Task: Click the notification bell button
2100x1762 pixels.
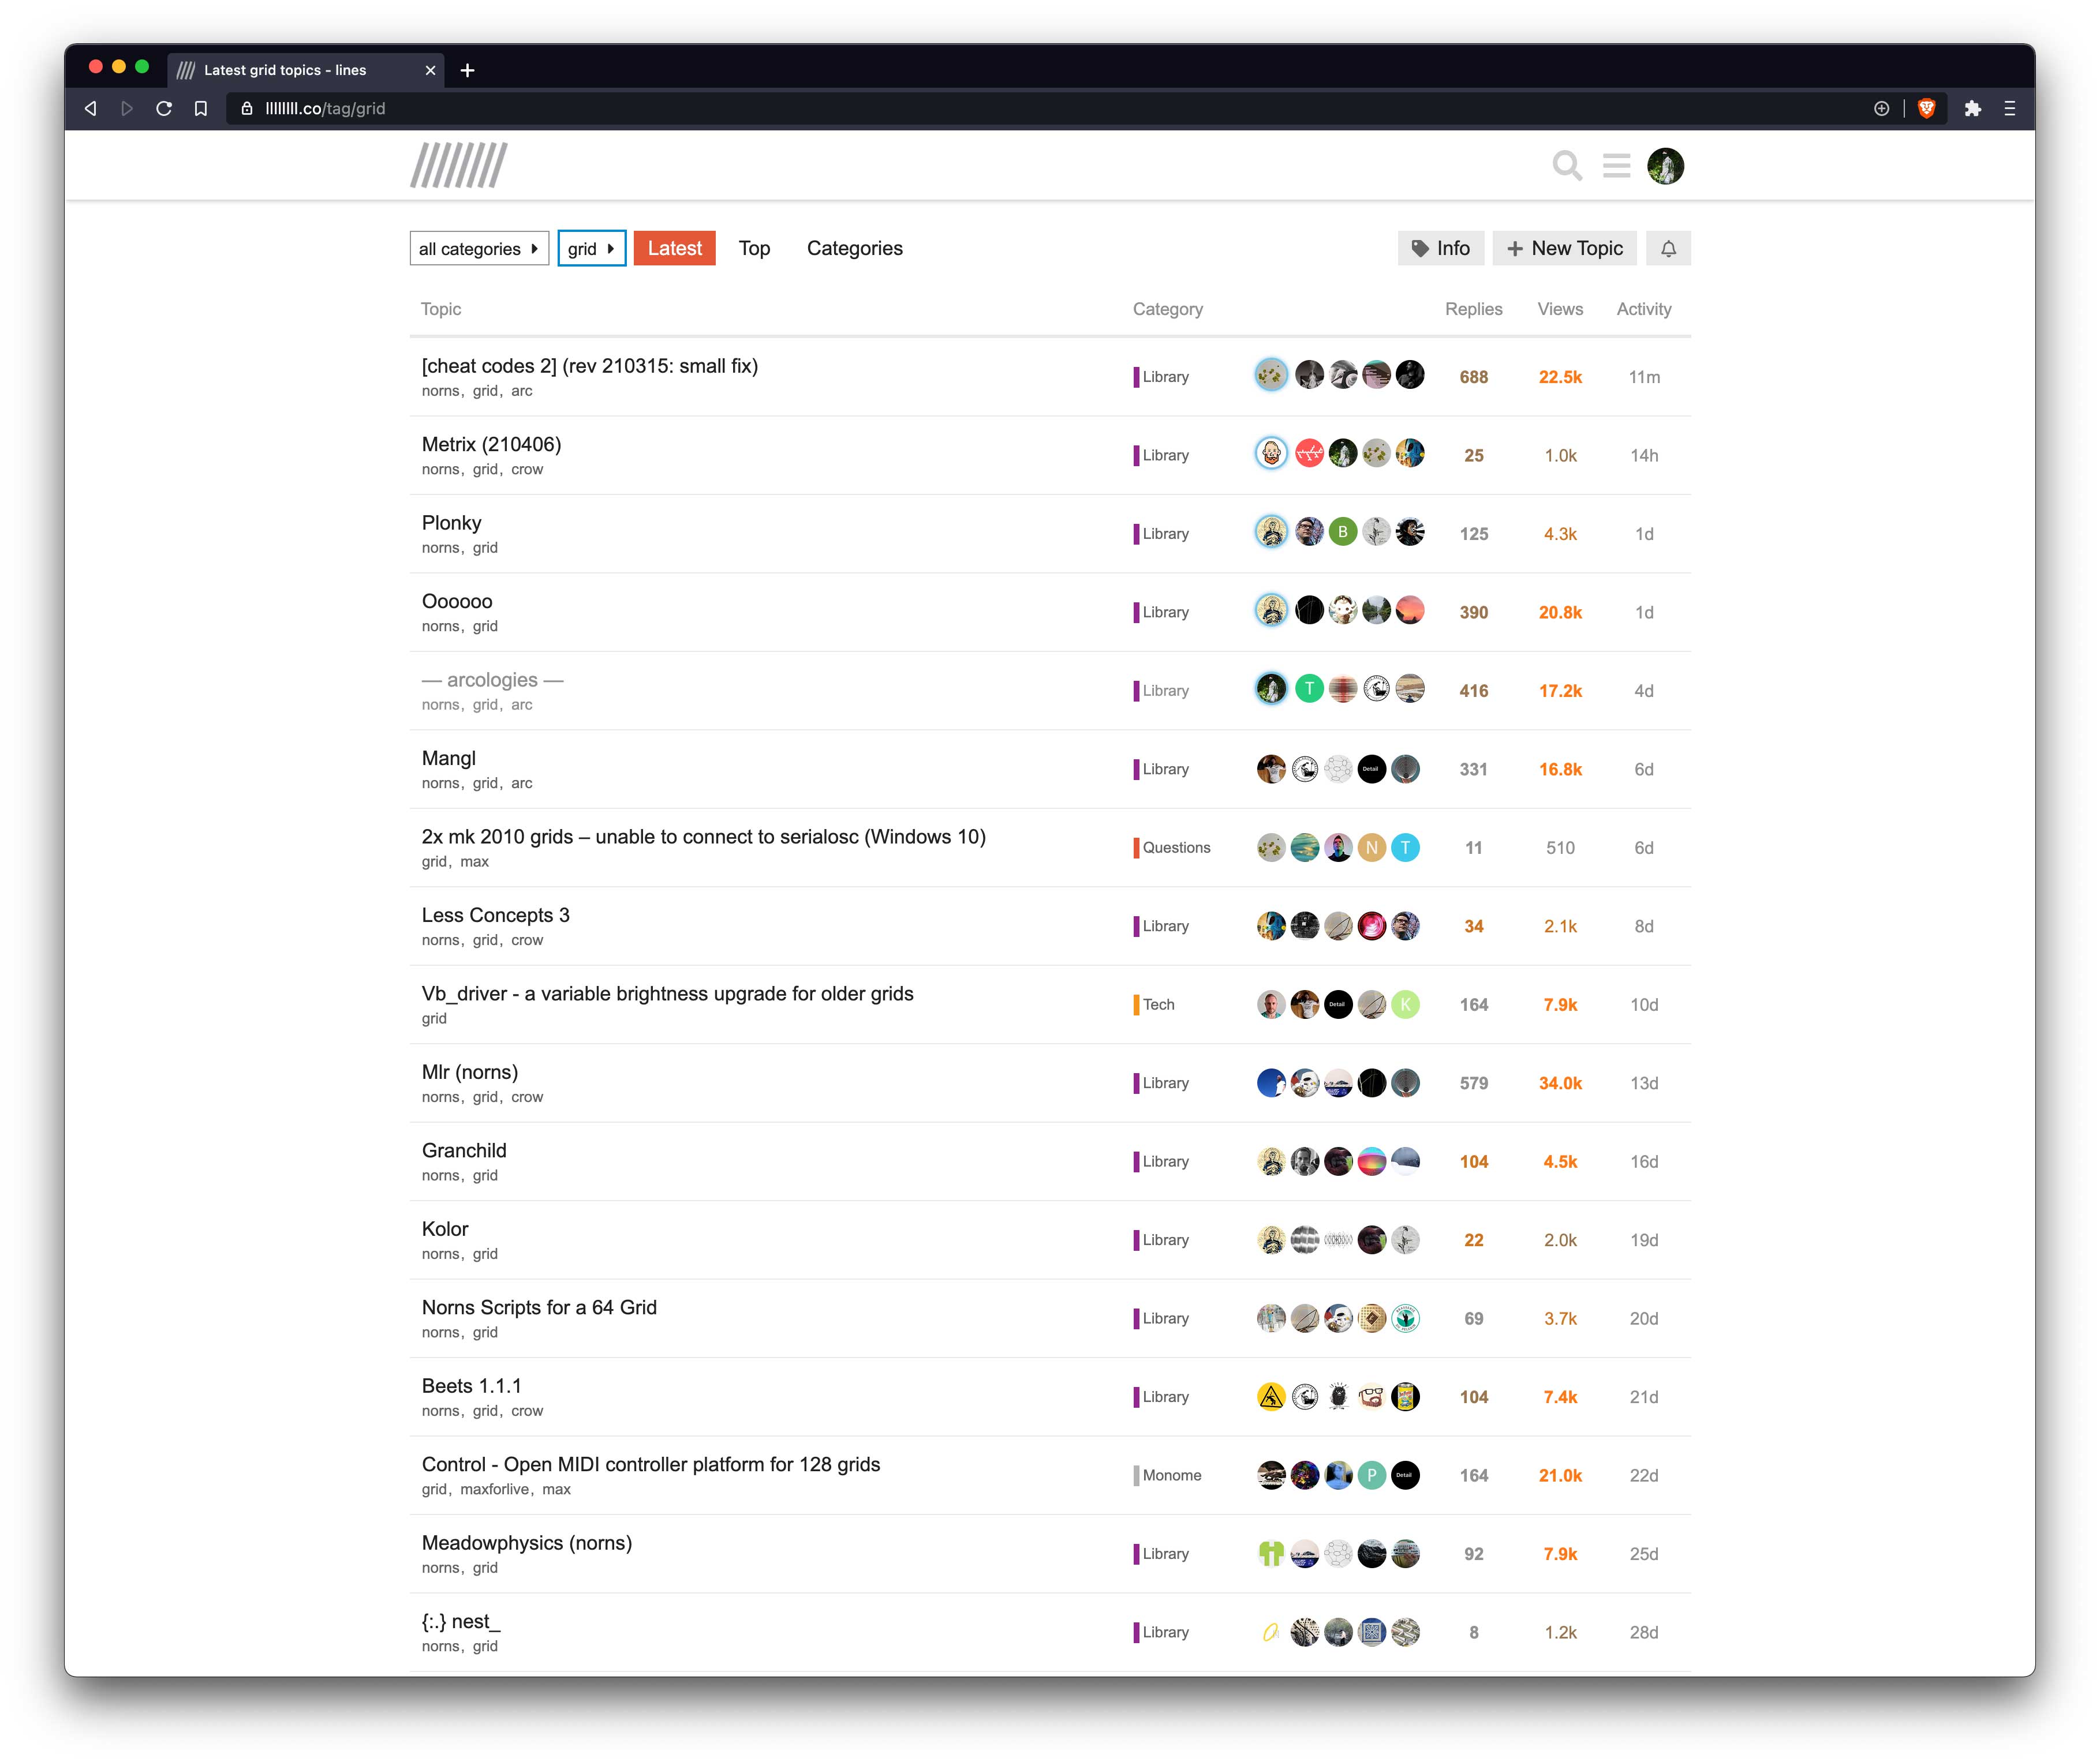Action: pos(1668,249)
